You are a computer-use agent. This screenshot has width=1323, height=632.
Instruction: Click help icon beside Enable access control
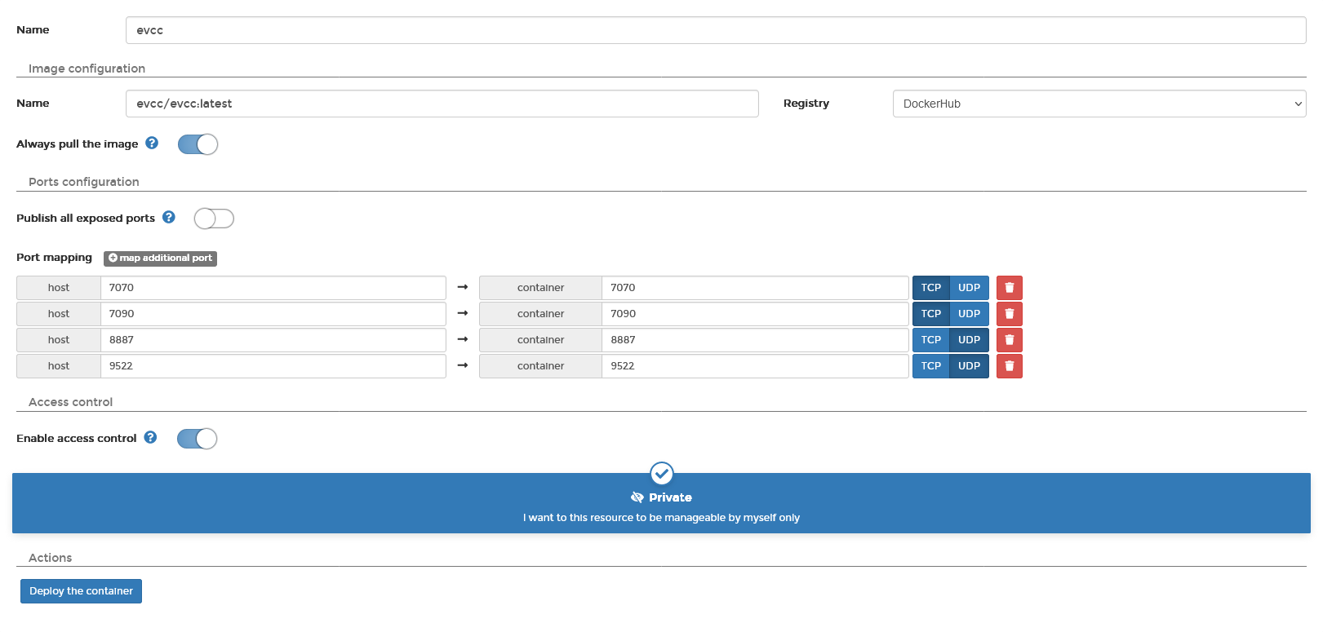(x=150, y=438)
